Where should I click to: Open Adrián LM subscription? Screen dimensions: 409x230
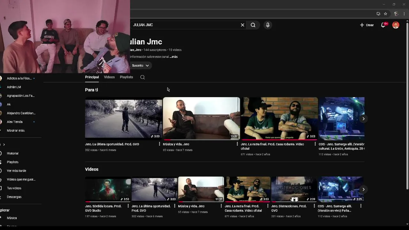(x=14, y=87)
